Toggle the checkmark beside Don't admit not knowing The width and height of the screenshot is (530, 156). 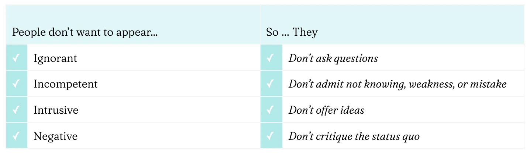coord(271,84)
